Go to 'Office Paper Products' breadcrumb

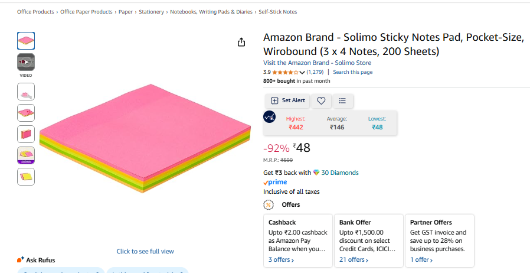point(86,12)
